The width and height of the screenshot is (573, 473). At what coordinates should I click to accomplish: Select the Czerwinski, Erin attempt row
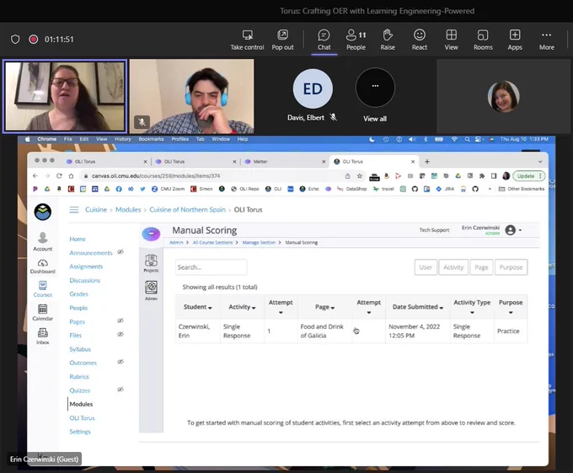(x=351, y=331)
